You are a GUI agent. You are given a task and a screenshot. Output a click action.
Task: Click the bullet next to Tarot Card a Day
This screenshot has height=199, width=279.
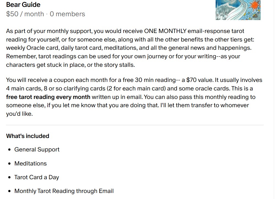[10, 178]
